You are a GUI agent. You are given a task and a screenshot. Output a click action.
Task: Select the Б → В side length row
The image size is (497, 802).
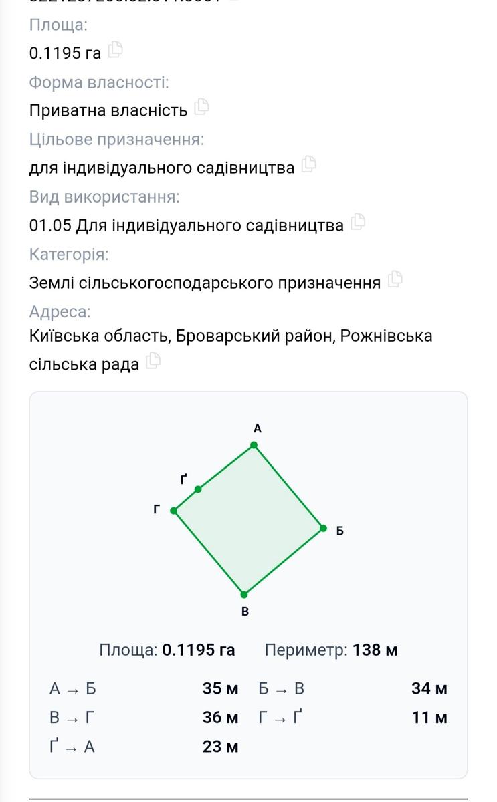coord(353,688)
